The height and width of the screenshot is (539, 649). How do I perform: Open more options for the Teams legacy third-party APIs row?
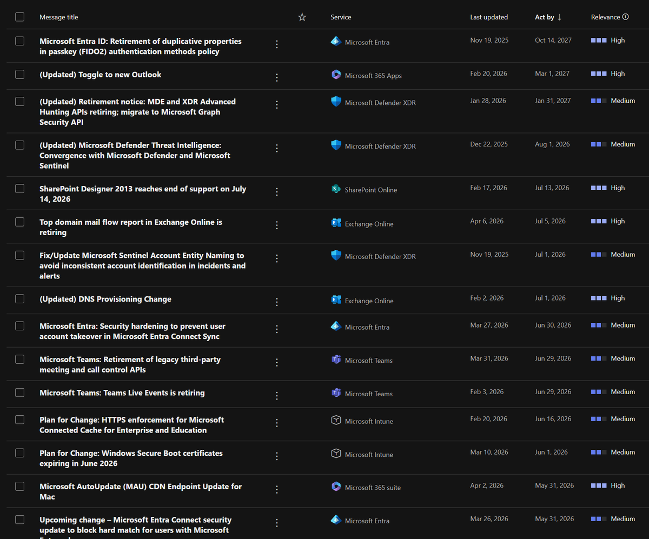coord(277,363)
